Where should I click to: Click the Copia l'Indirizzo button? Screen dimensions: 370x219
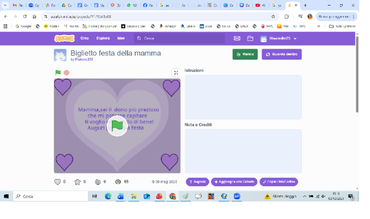pyautogui.click(x=278, y=182)
